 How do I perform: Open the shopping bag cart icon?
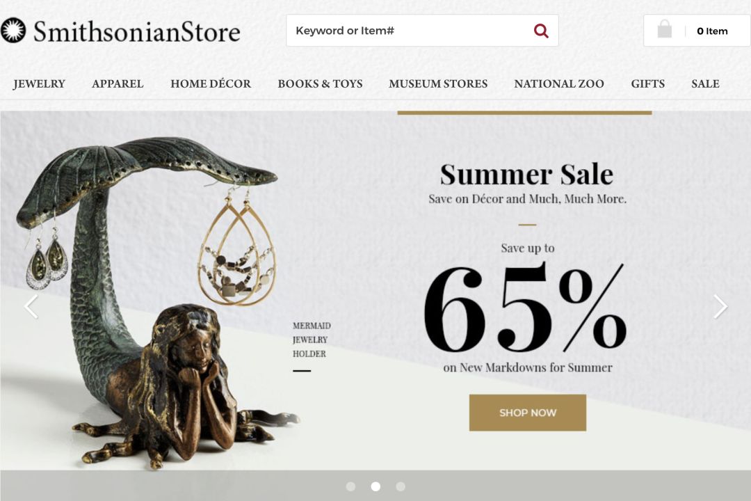(x=664, y=29)
